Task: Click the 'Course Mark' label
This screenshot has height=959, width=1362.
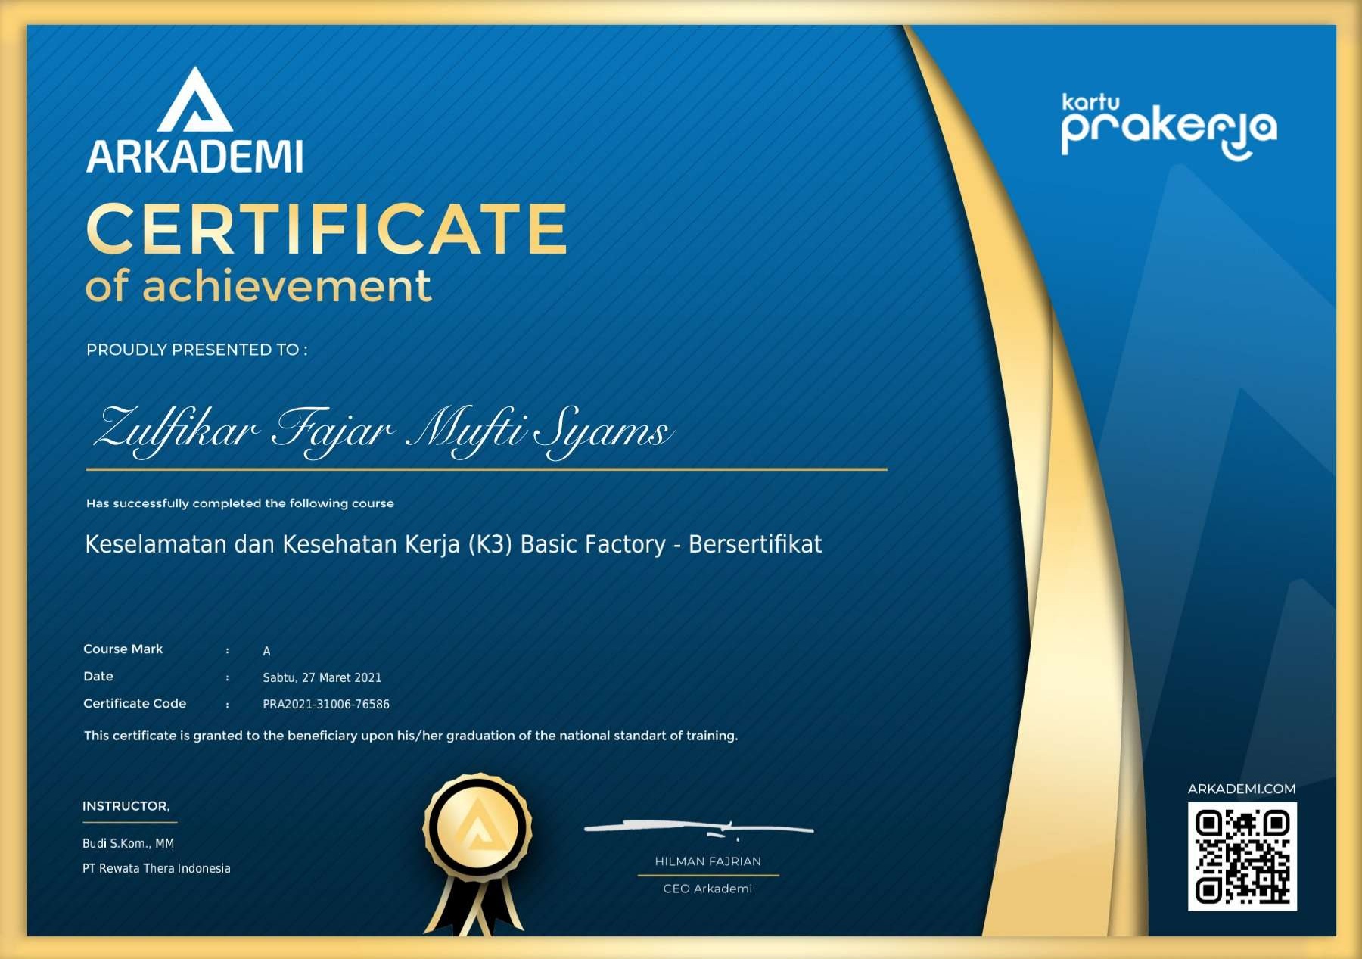Action: (123, 649)
